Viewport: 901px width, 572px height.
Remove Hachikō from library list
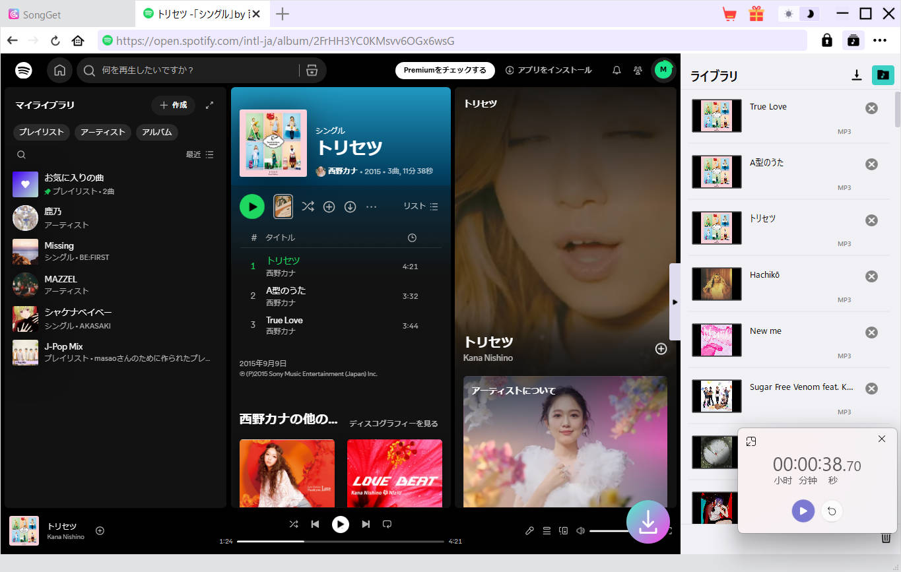coord(871,276)
